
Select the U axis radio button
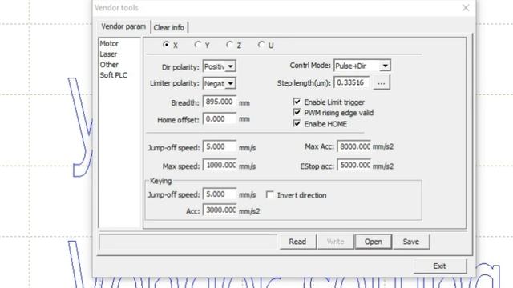261,45
